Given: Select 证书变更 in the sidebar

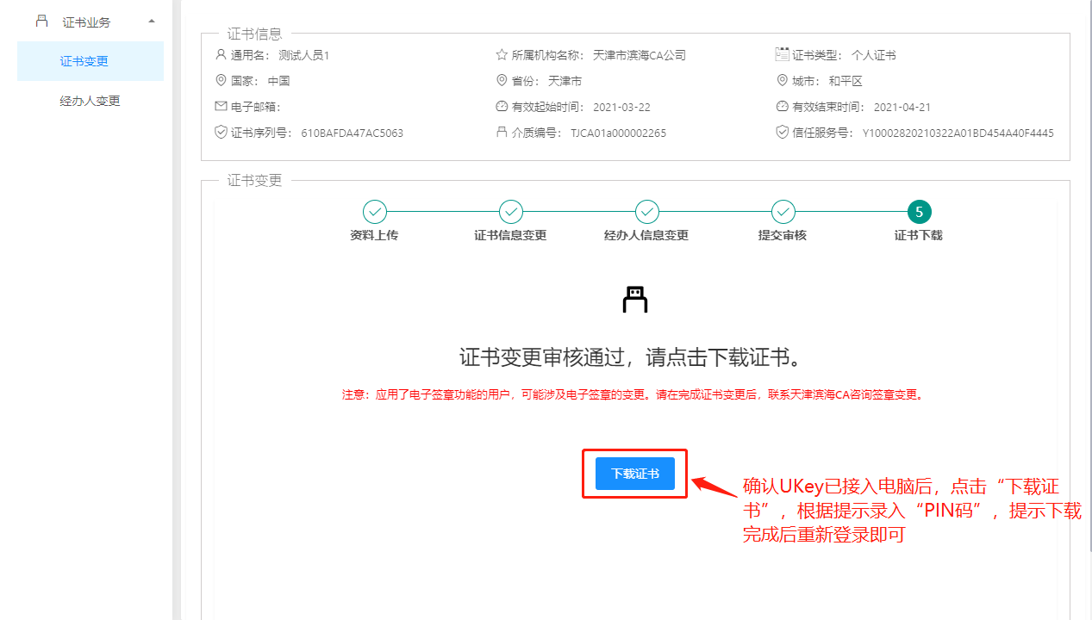Looking at the screenshot, I should [84, 61].
